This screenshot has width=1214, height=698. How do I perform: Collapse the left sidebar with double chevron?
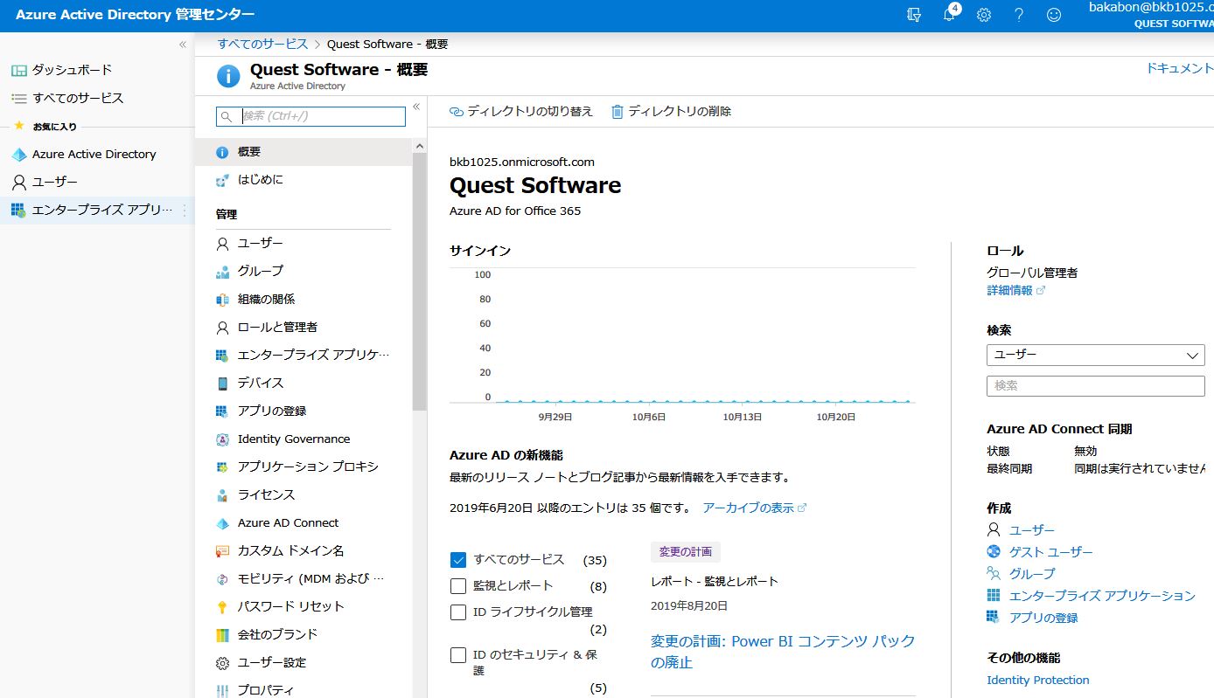pyautogui.click(x=182, y=45)
